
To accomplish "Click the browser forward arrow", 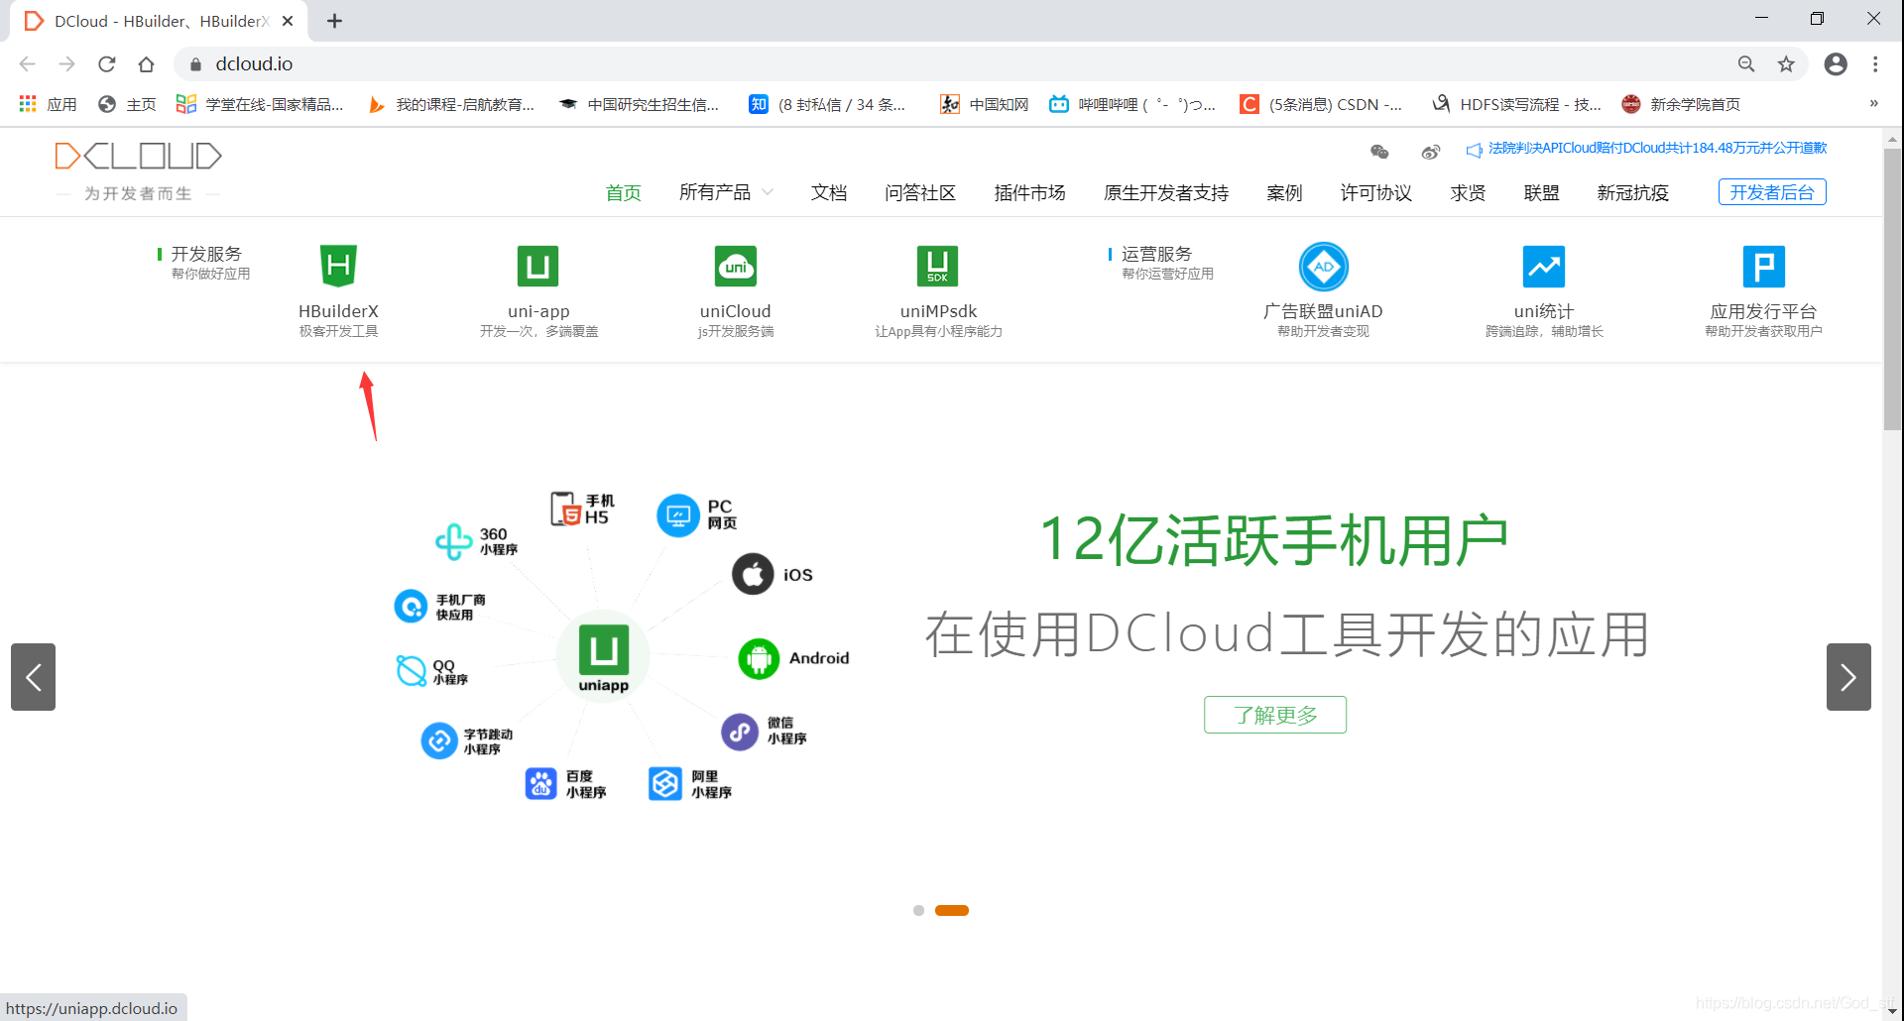I will pyautogui.click(x=67, y=64).
